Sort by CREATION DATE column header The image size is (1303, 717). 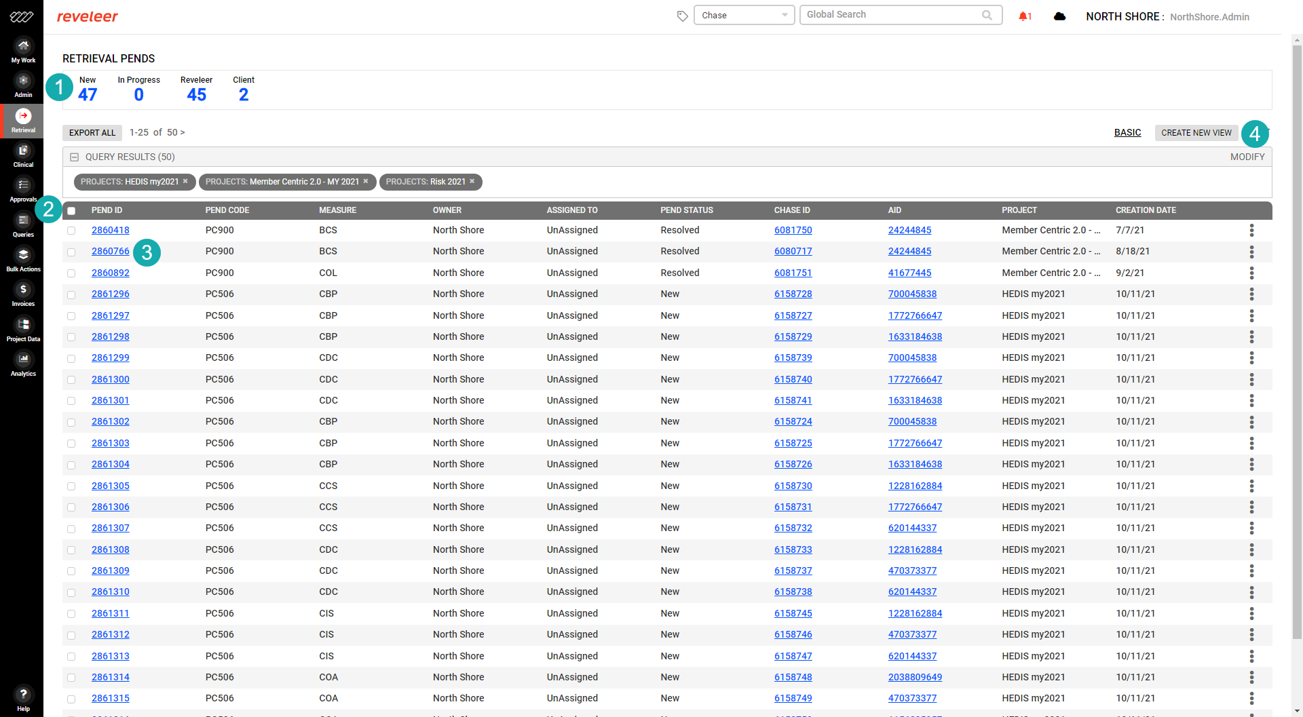[1146, 210]
